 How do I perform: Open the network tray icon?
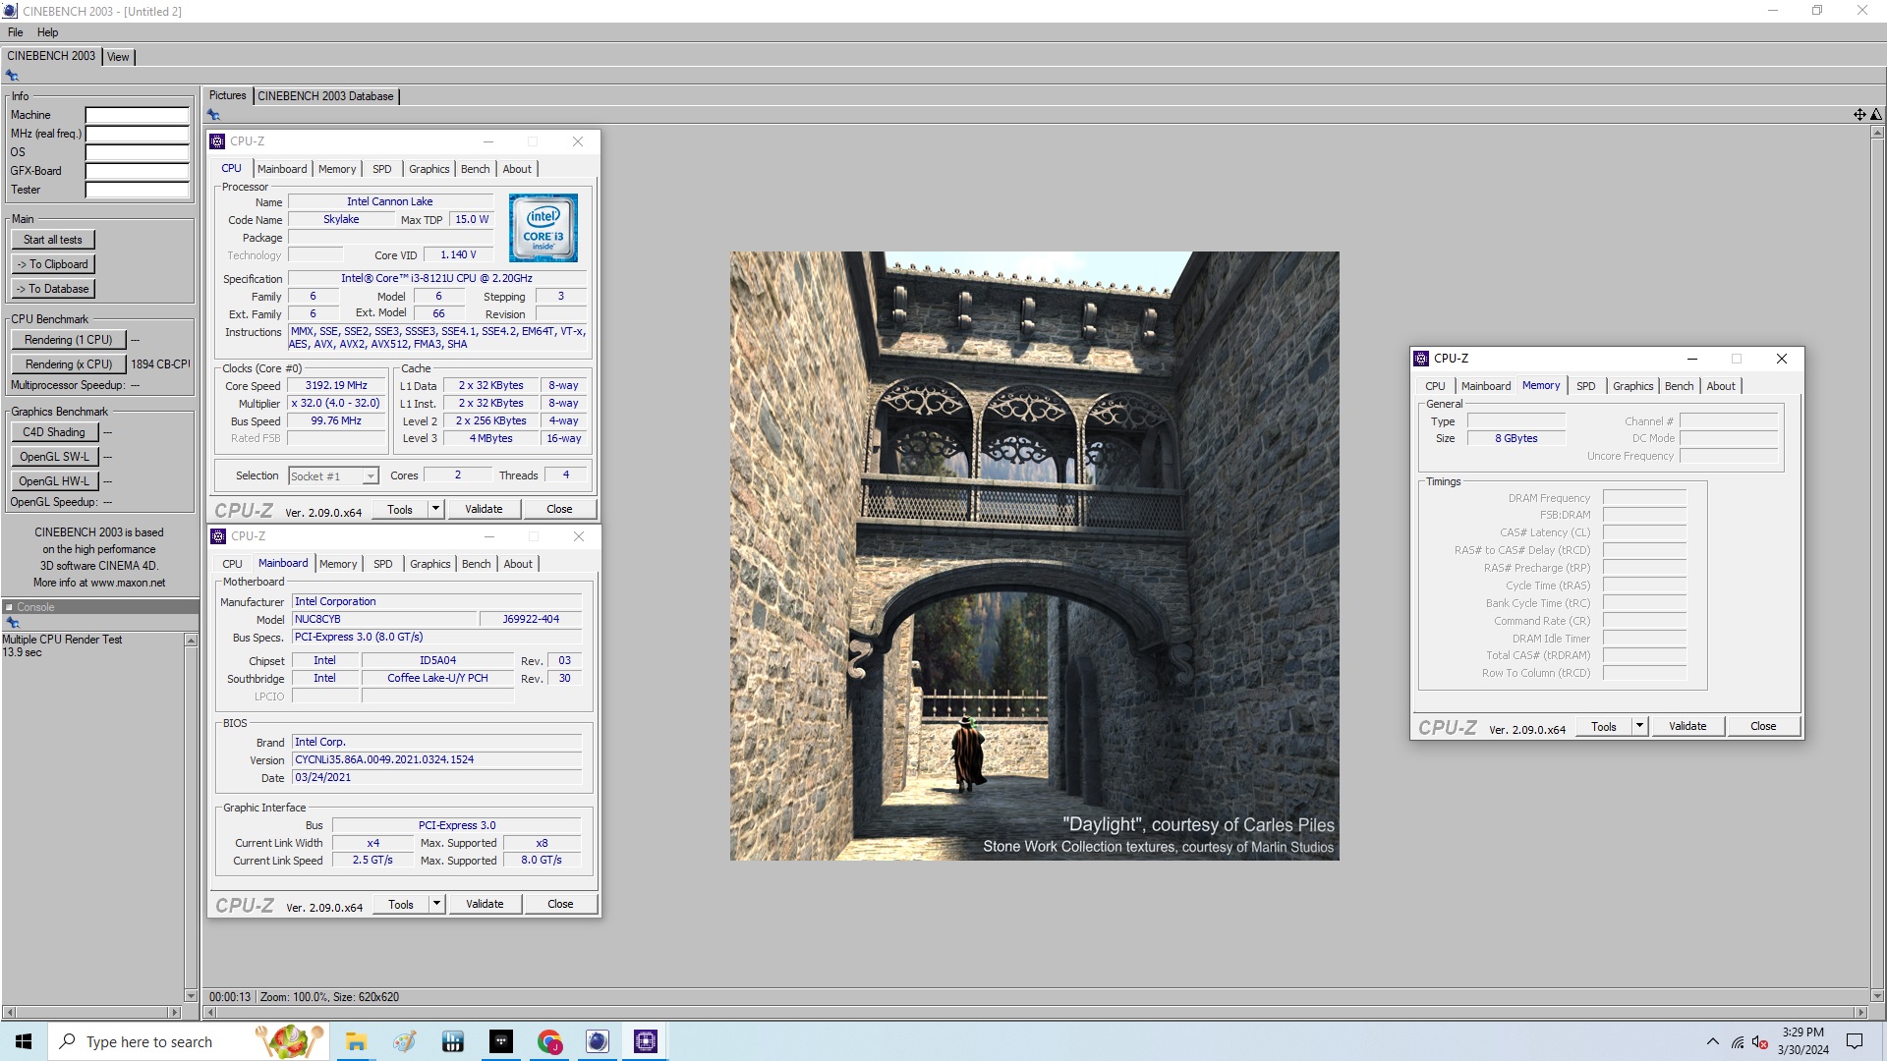pos(1738,1041)
